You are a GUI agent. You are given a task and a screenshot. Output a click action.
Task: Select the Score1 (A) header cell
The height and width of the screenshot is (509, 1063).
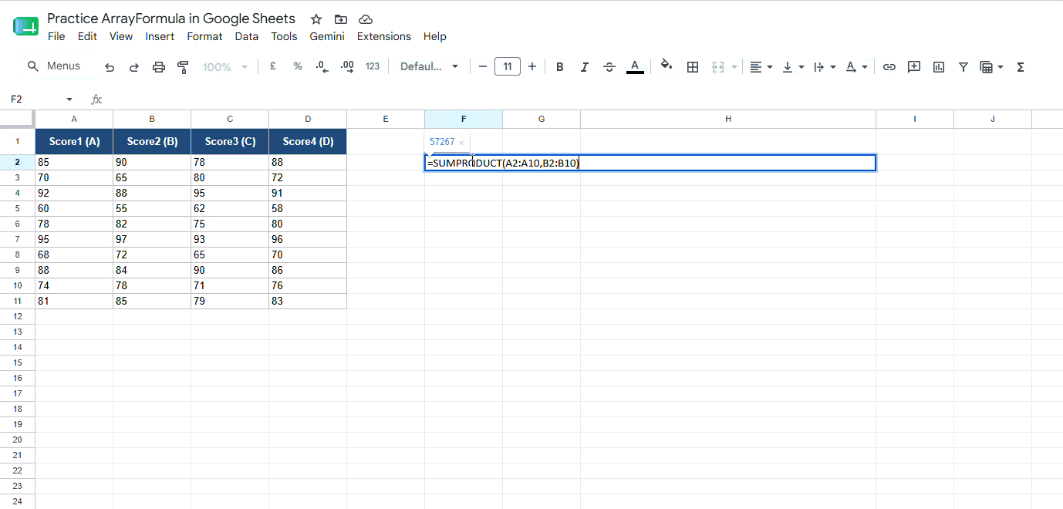click(x=74, y=141)
